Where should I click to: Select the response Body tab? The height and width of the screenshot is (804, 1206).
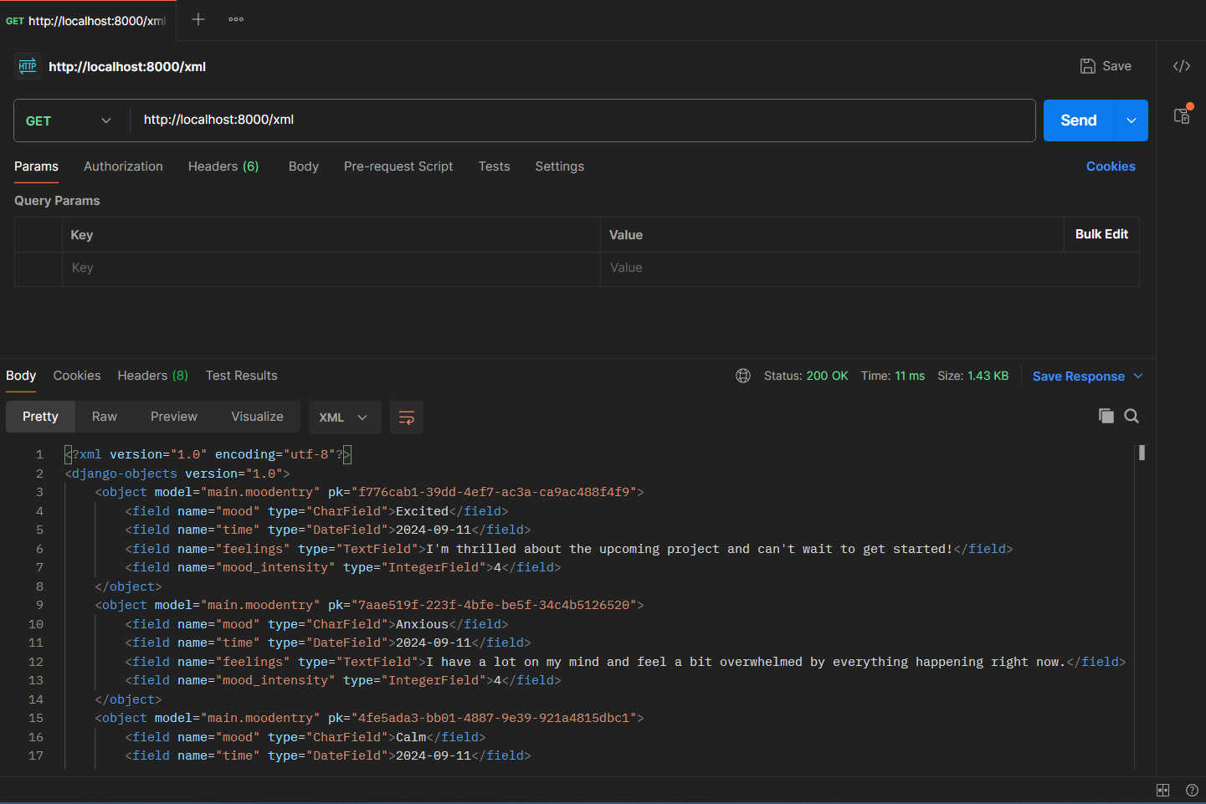21,376
